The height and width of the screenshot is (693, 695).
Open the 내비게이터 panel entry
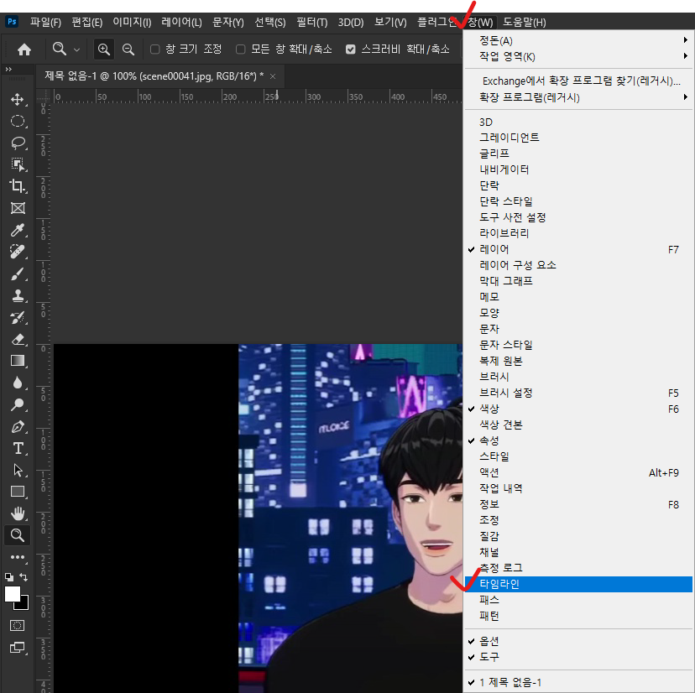[578, 169]
